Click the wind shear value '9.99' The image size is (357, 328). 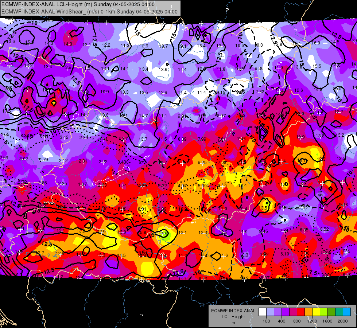click(x=162, y=209)
